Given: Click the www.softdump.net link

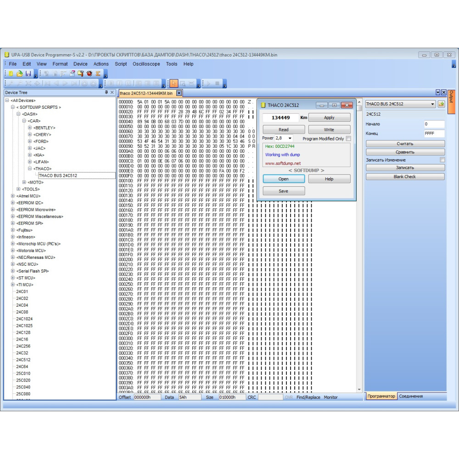Looking at the screenshot, I should 283,163.
